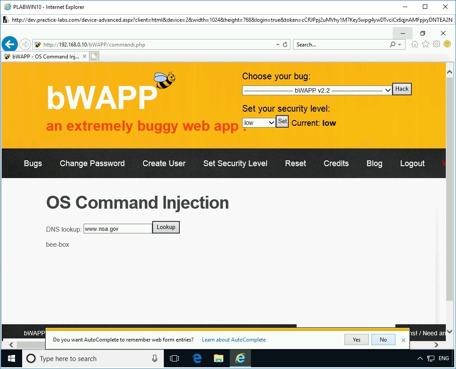Click the Refresh icon in the address bar
The image size is (456, 369).
(x=284, y=44)
